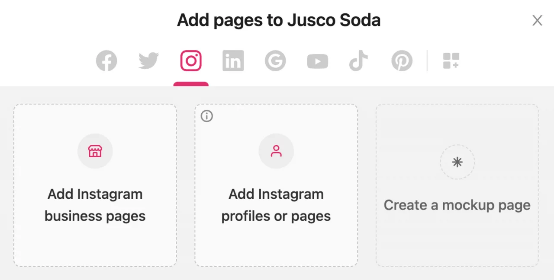Open the info tooltip on Instagram profiles card
The height and width of the screenshot is (280, 554).
[206, 116]
